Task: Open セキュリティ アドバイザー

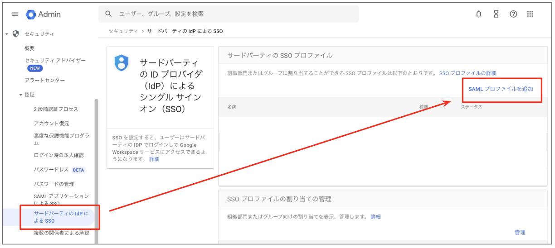Action: point(55,60)
